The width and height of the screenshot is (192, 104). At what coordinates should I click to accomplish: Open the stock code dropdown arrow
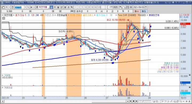coord(25,7)
